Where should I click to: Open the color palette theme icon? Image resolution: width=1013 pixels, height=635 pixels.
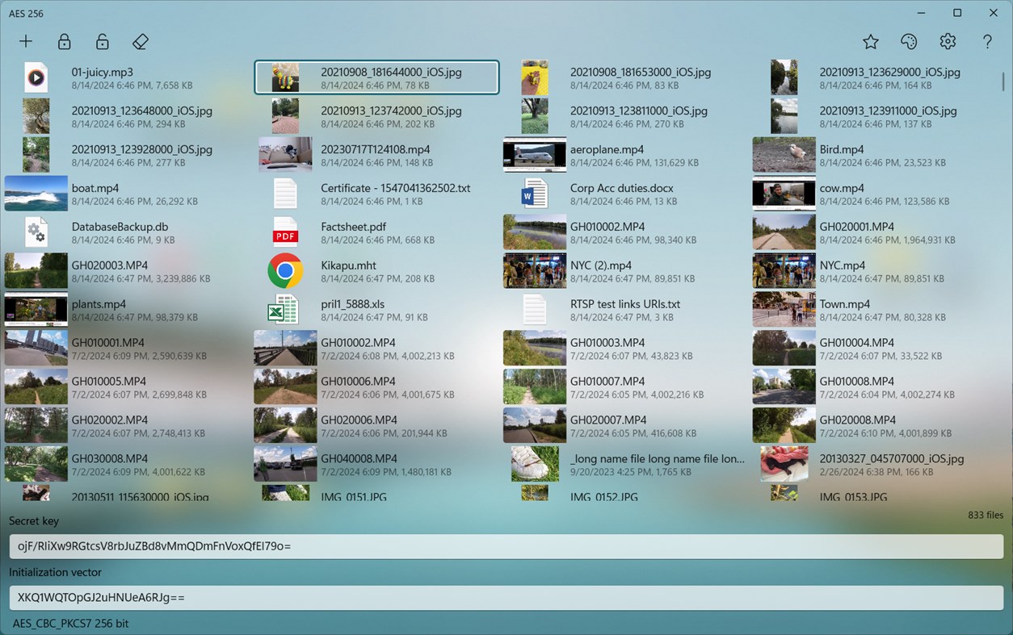click(909, 42)
